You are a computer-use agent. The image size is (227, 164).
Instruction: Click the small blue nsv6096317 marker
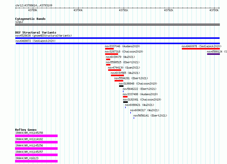tap(131, 113)
